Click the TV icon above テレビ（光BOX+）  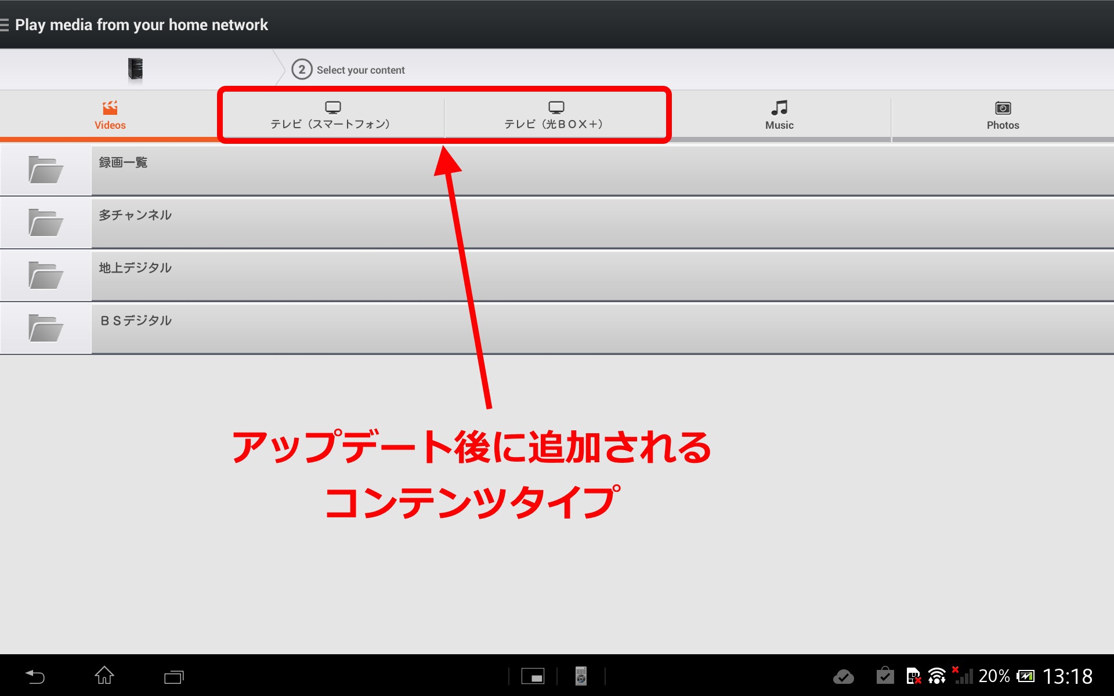(556, 107)
